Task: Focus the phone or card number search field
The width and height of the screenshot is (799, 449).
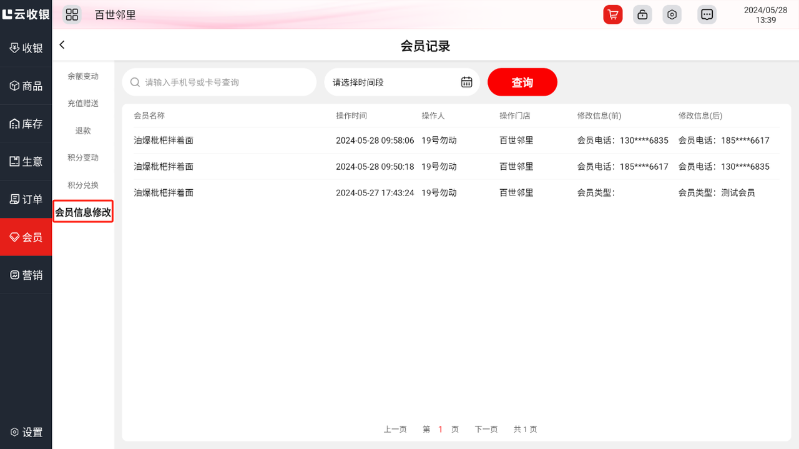Action: pos(225,82)
